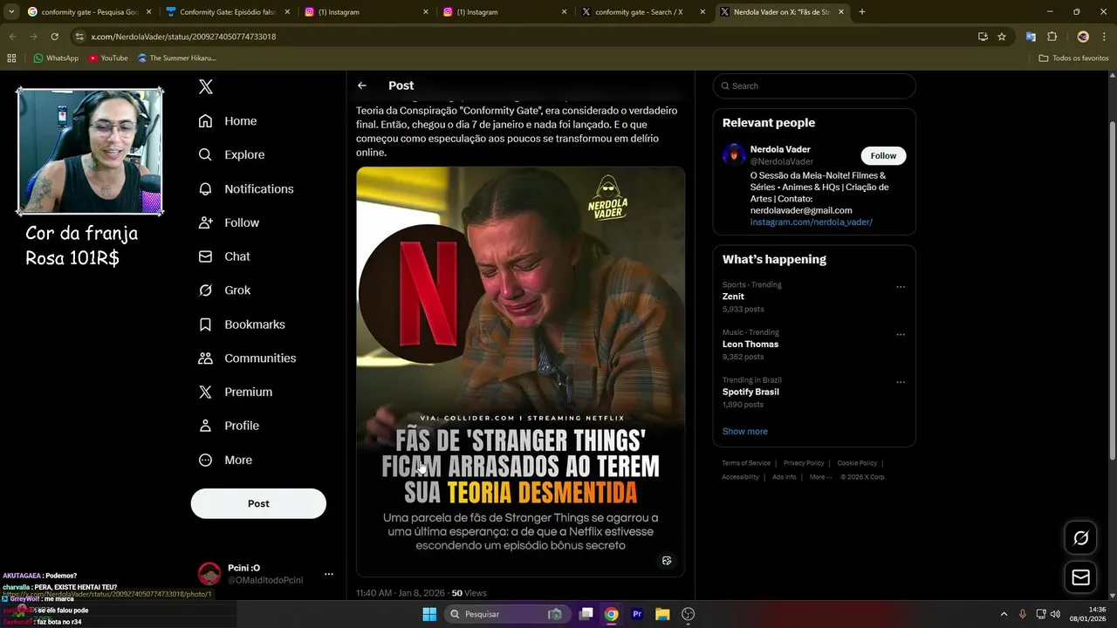Open the floating Grok button

coord(1080,538)
